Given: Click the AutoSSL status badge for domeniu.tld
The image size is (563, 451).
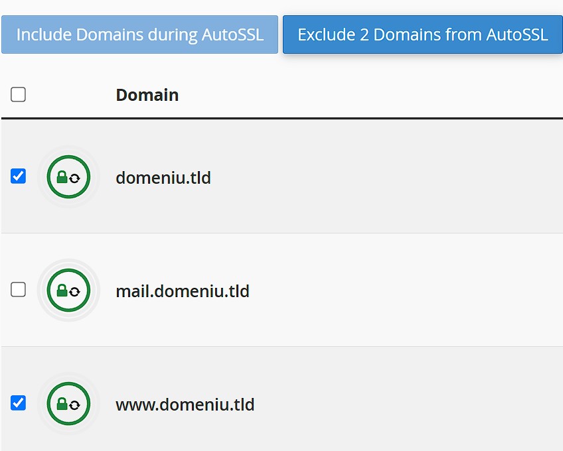Looking at the screenshot, I should coord(68,176).
